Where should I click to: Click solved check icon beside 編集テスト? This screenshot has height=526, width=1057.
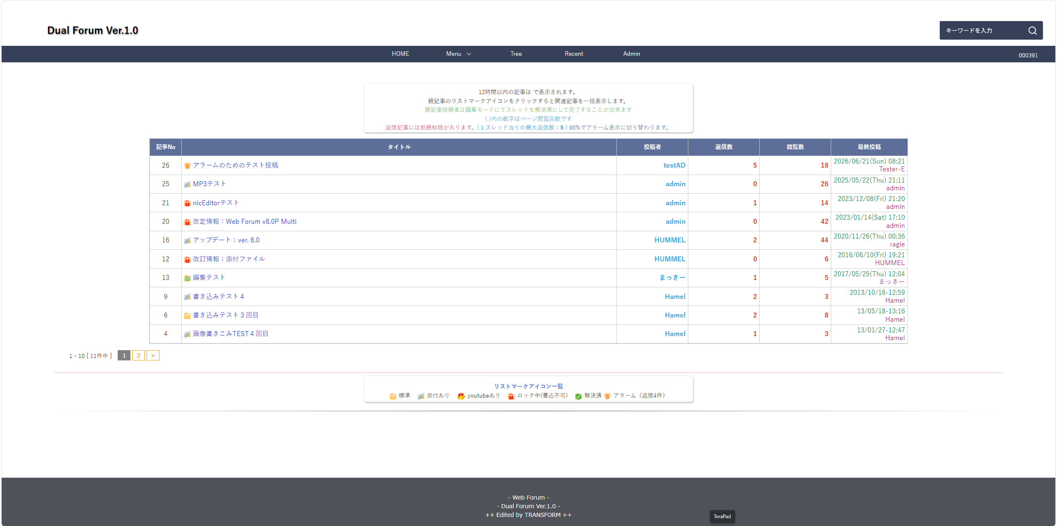[x=187, y=278]
